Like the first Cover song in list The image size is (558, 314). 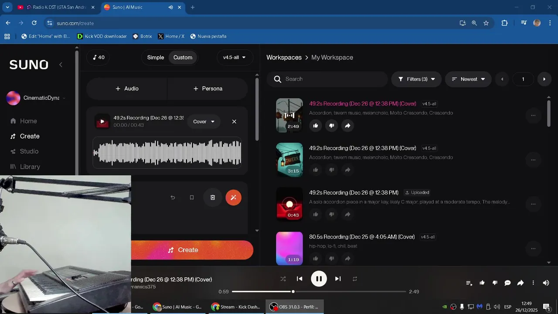(316, 126)
